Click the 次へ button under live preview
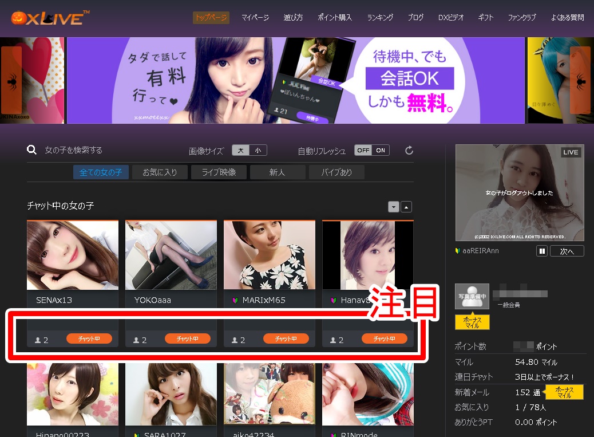594x437 pixels. pyautogui.click(x=567, y=251)
